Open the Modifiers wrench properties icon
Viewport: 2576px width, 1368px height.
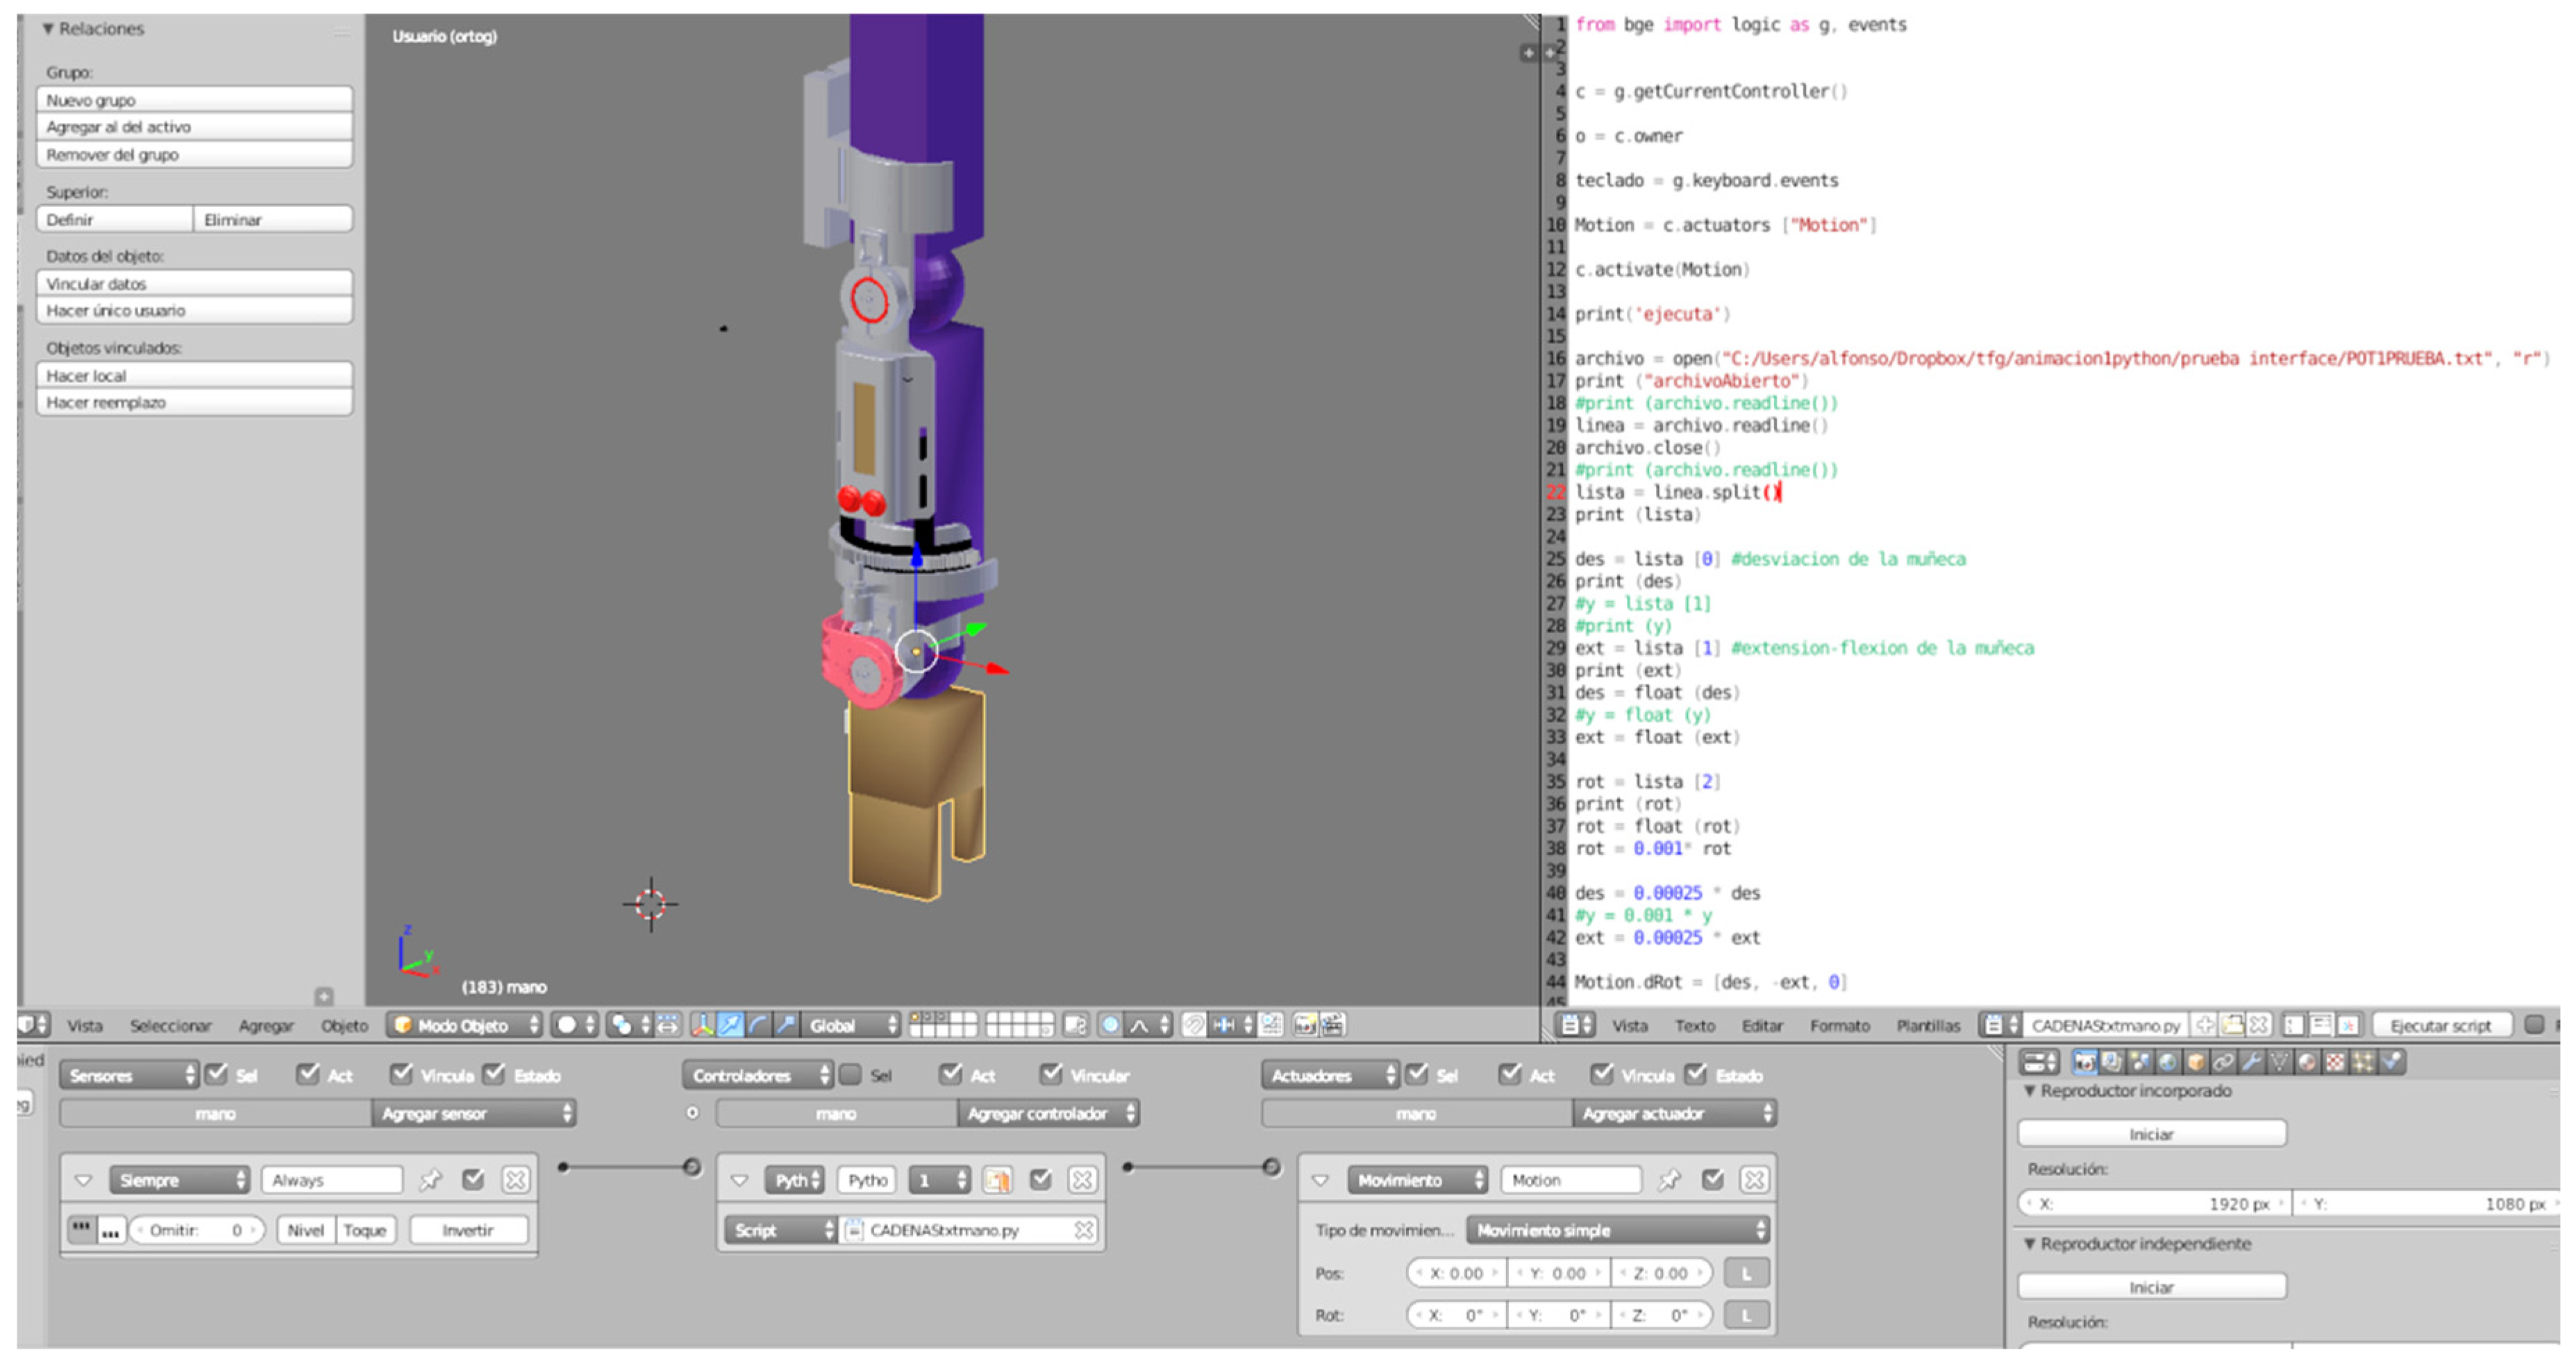(x=2251, y=1062)
